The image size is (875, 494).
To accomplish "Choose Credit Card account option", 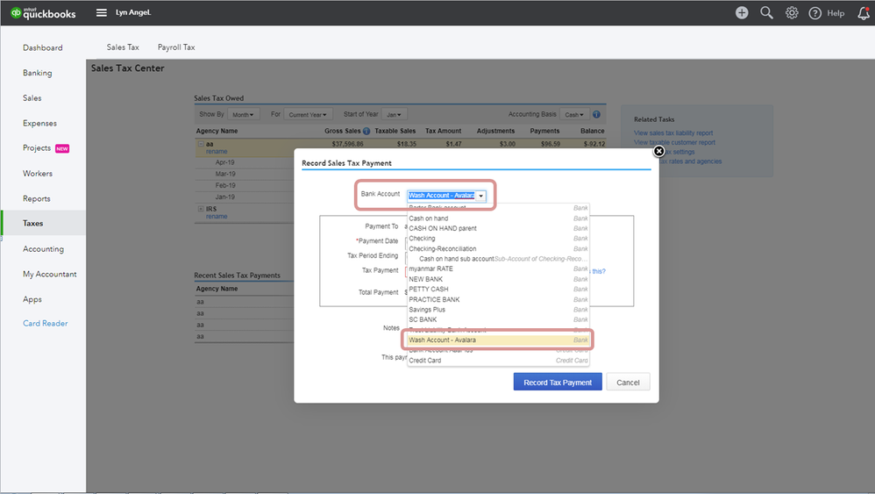I will pos(498,361).
